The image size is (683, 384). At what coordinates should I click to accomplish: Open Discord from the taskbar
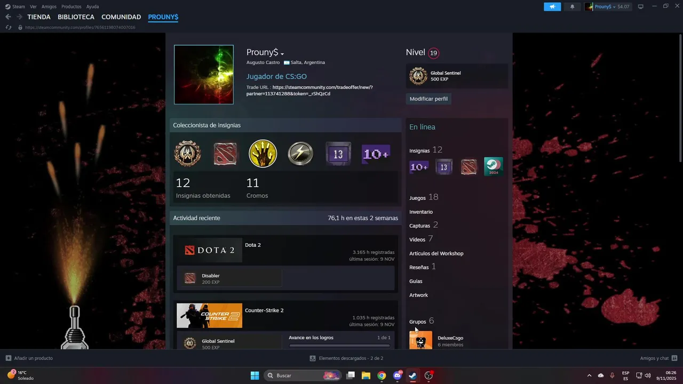tap(398, 375)
